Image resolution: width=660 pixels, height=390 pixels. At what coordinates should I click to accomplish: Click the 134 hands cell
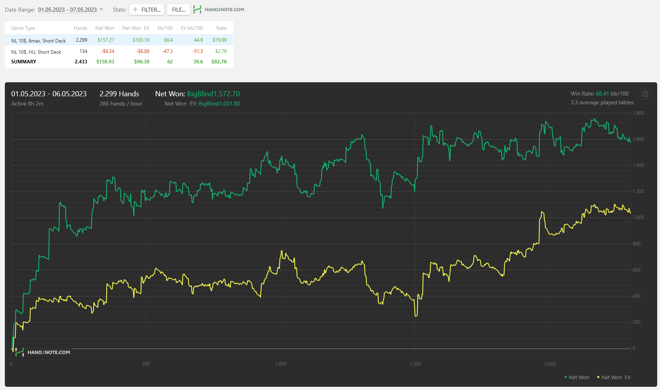[83, 51]
